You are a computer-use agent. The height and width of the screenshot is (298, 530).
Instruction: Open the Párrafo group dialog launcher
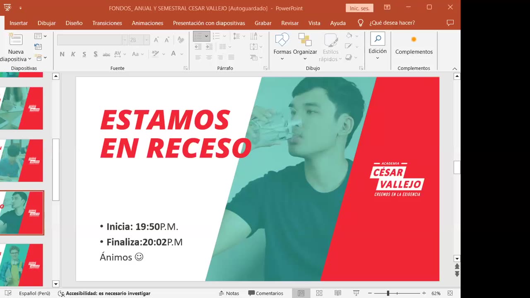click(265, 68)
